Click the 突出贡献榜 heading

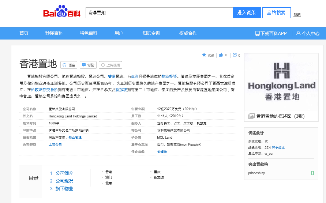[258, 164]
